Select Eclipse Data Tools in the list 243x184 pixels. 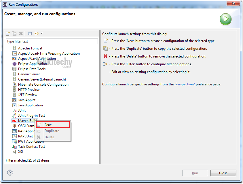[32, 69]
